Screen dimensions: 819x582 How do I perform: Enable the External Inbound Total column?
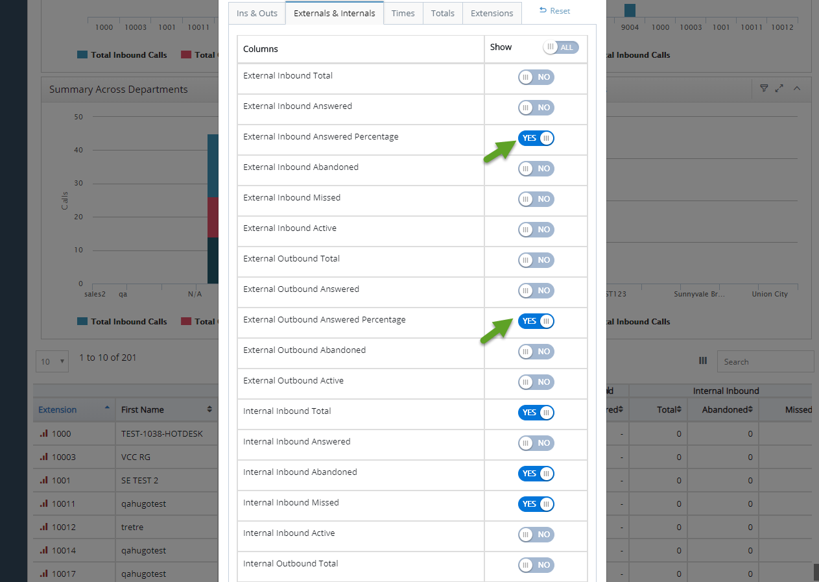(x=536, y=77)
